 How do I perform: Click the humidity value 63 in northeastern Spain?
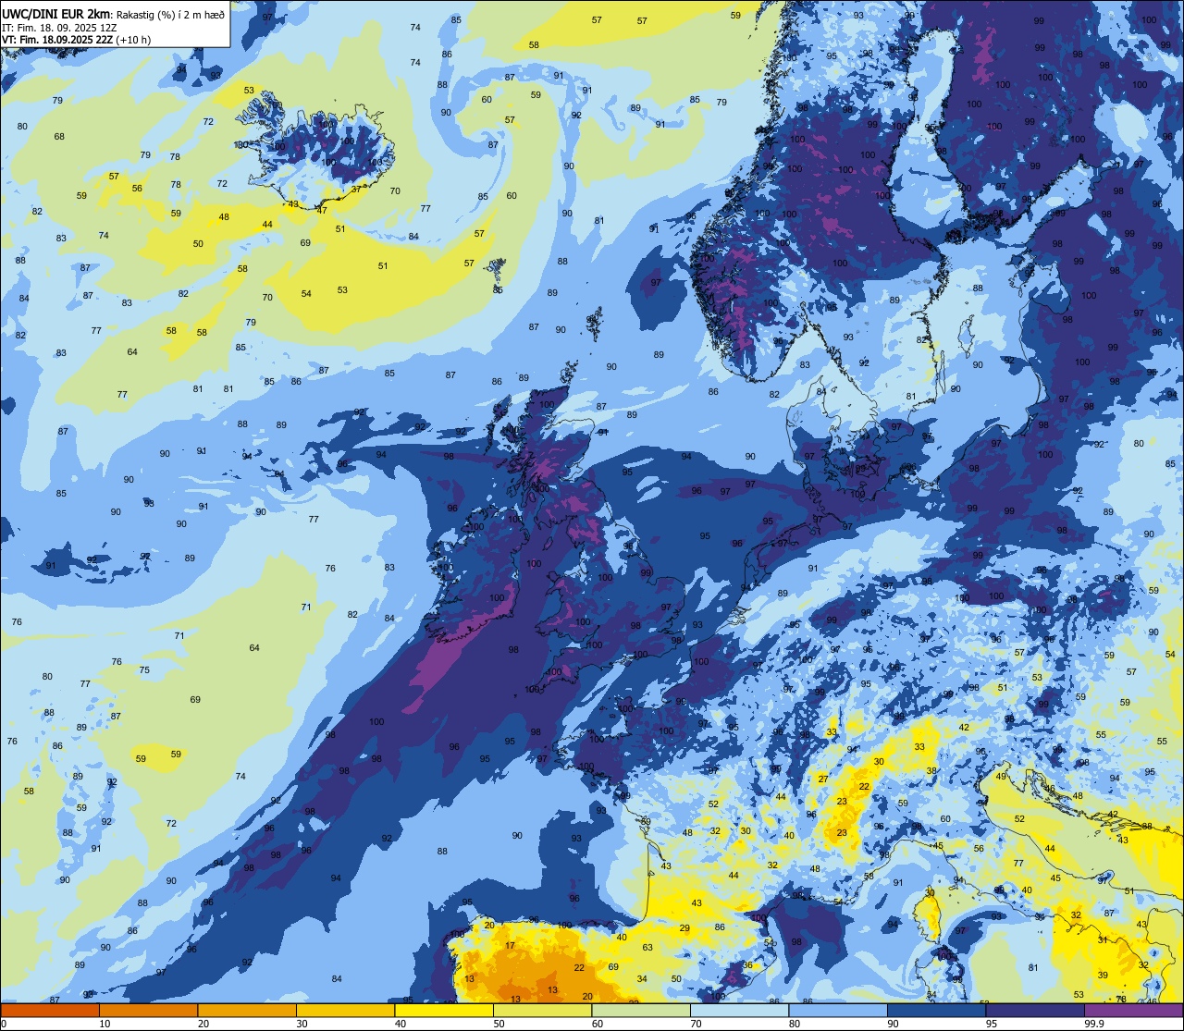[647, 947]
